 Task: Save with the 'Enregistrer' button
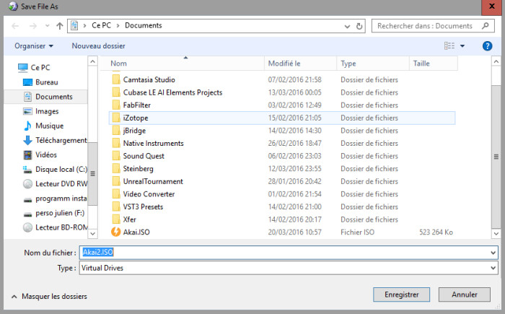tap(401, 295)
